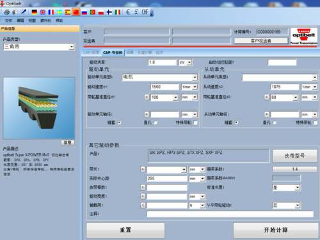Open the toolbar overflow arrow

click(x=152, y=15)
